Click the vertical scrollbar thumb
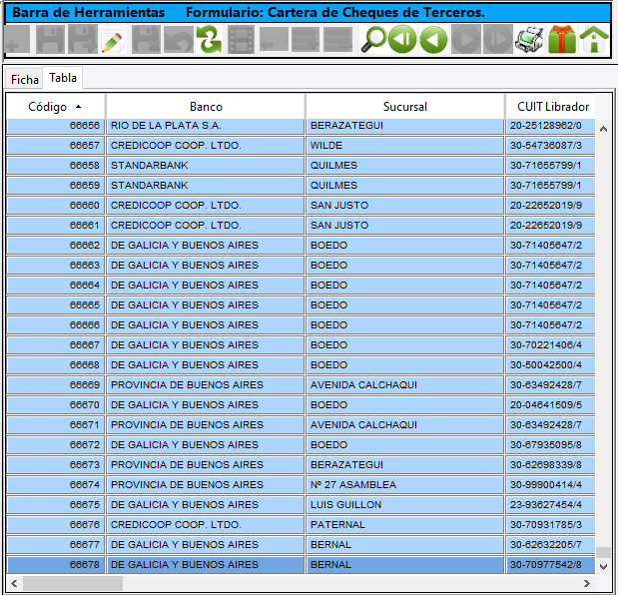The image size is (618, 595). 603,552
